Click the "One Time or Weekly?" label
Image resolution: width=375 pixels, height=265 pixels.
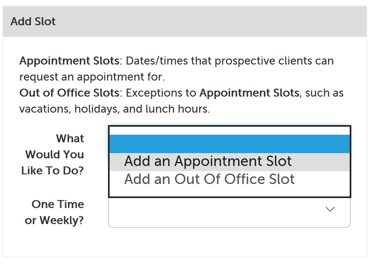tap(55, 212)
